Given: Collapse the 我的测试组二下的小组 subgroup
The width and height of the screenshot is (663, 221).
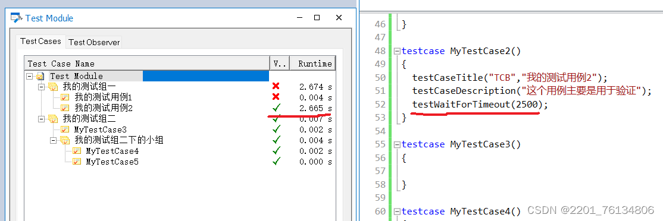Looking at the screenshot, I should coord(54,140).
